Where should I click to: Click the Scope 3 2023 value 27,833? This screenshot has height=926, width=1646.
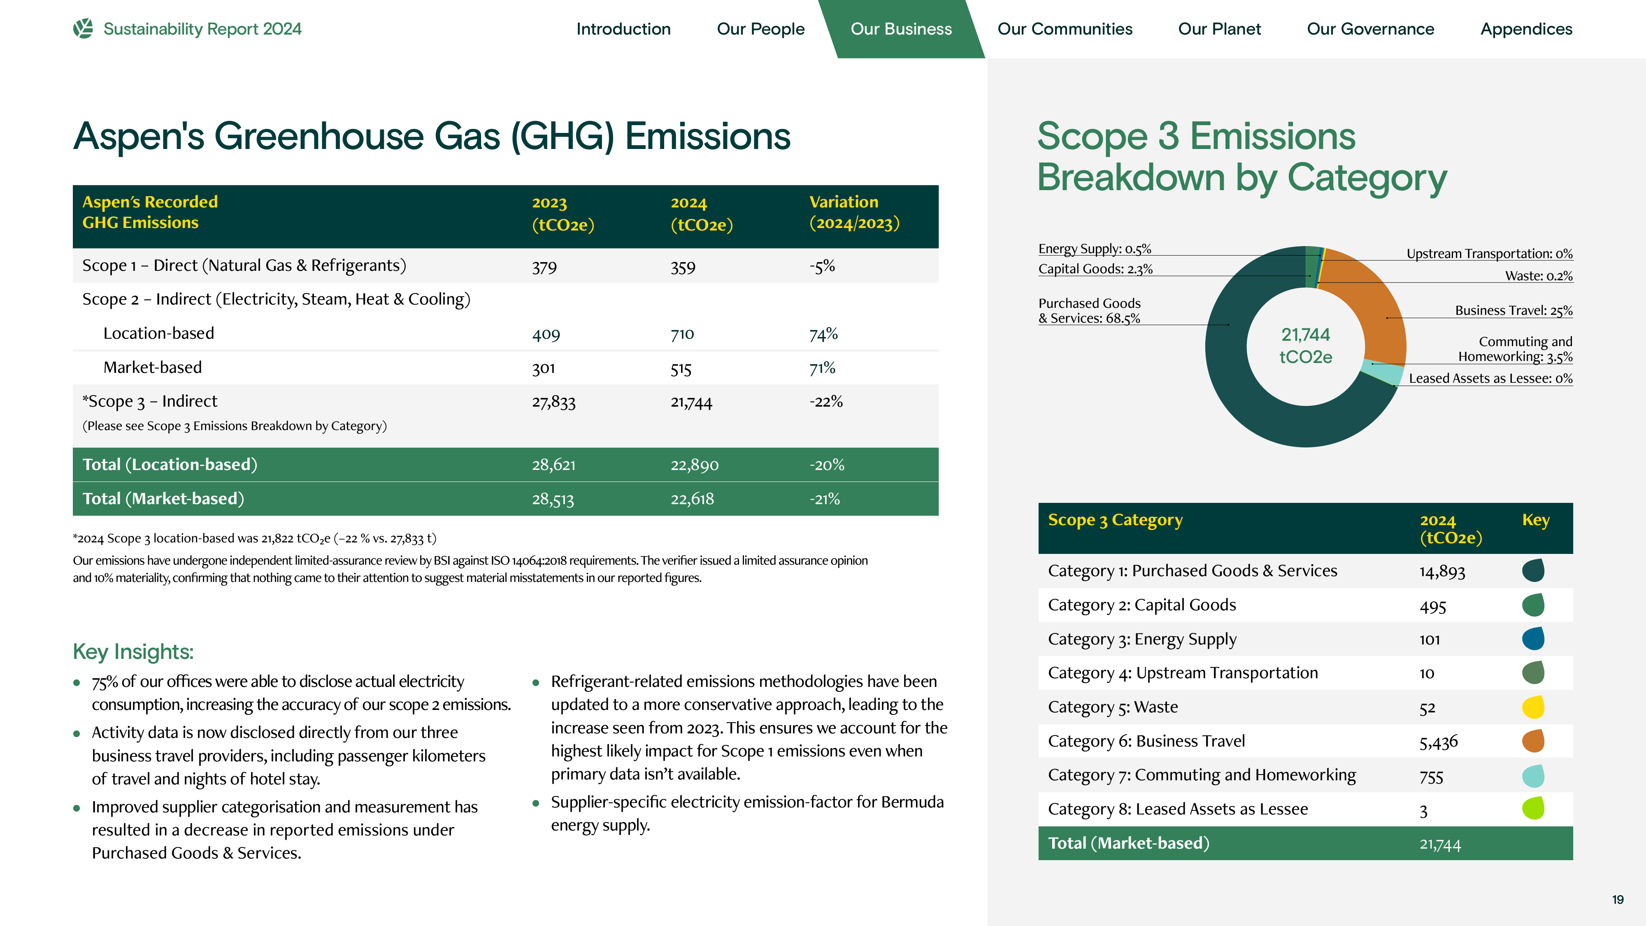553,402
